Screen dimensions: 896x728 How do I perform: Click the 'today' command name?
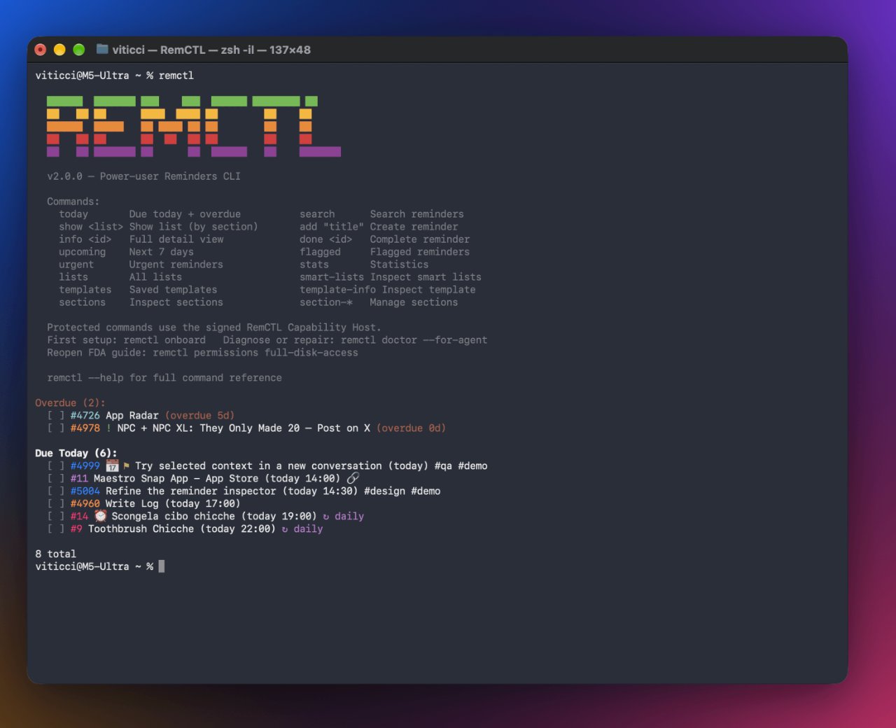tap(73, 214)
